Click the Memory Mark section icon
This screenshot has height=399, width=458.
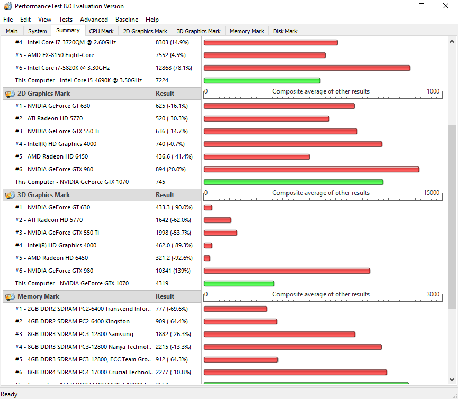pos(10,296)
